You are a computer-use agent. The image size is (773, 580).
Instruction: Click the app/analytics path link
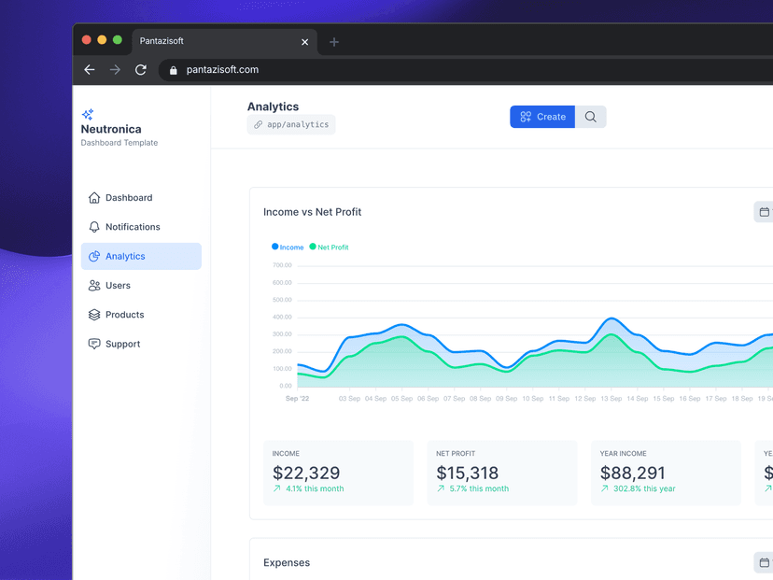click(x=291, y=124)
